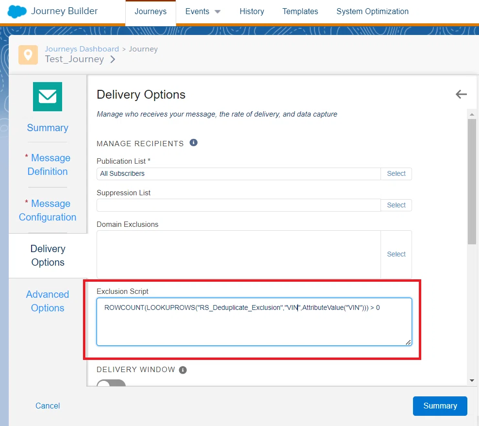This screenshot has height=426, width=479.
Task: Go to the Summary step
Action: click(x=48, y=128)
